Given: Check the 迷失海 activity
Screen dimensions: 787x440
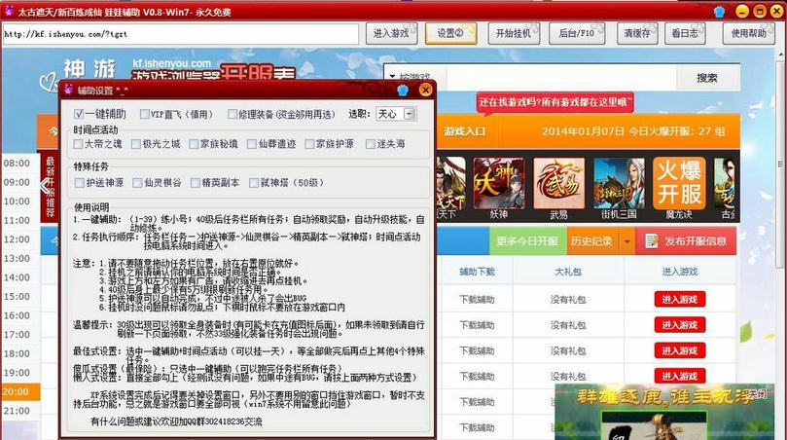Looking at the screenshot, I should pyautogui.click(x=371, y=144).
